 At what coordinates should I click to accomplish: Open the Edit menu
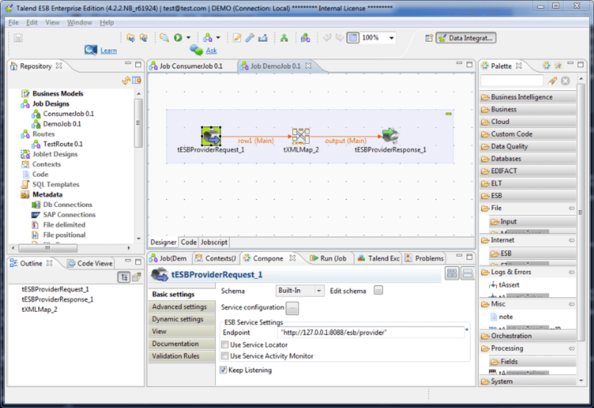[32, 22]
